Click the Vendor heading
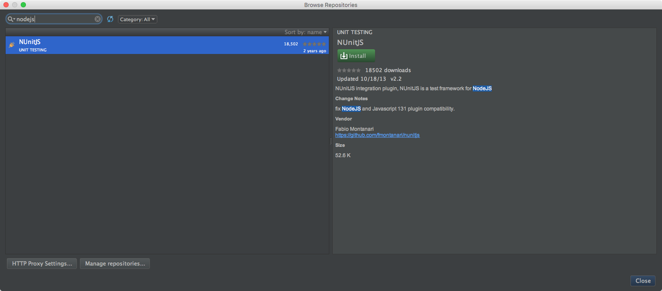 [344, 118]
